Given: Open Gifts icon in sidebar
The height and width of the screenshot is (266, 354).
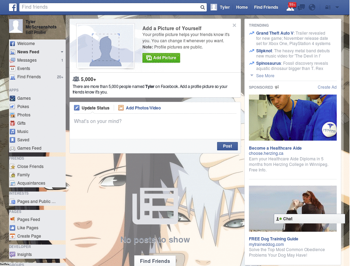Looking at the screenshot, I should [12, 123].
